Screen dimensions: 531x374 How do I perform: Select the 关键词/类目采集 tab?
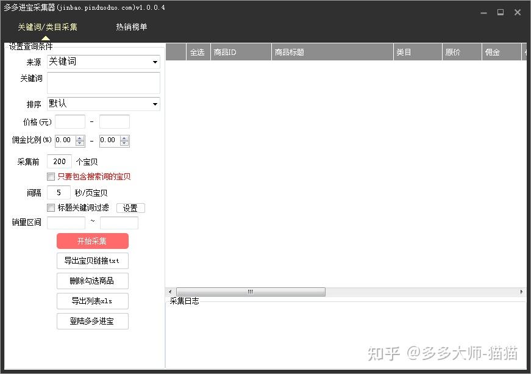(47, 27)
